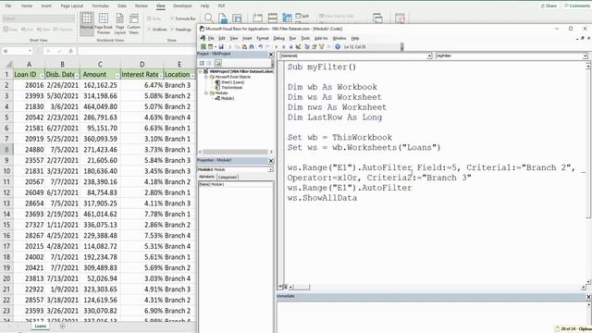Click the View Microsoft Excel icon in VBA toolbar
Screen dimensions: 592x333
[203, 47]
